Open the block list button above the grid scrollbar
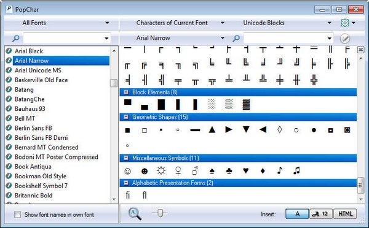This screenshot has height=228, width=369. tap(361, 50)
